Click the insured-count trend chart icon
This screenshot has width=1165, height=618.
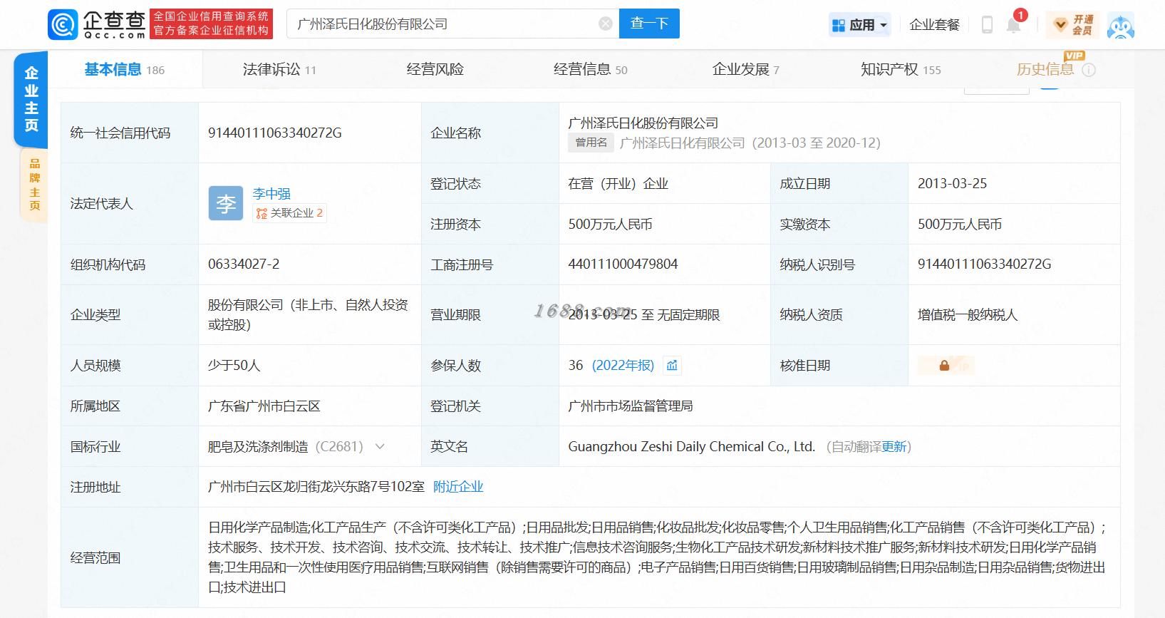(x=672, y=366)
